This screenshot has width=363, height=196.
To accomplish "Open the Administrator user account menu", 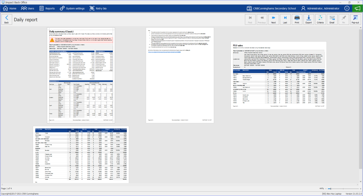I will click(320, 8).
